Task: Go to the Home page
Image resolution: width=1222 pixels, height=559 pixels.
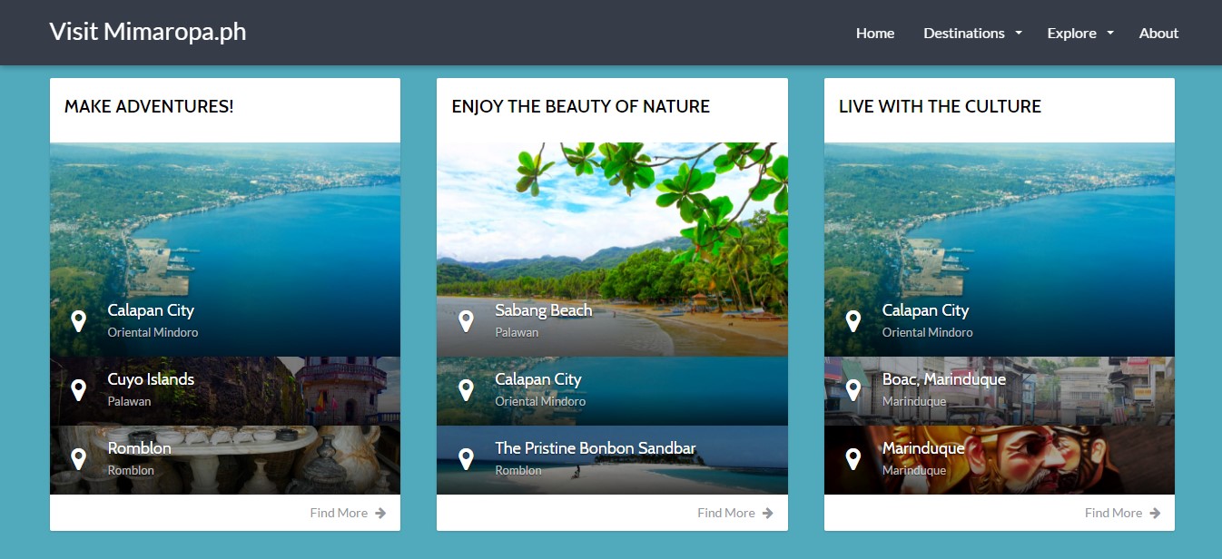Action: (875, 33)
